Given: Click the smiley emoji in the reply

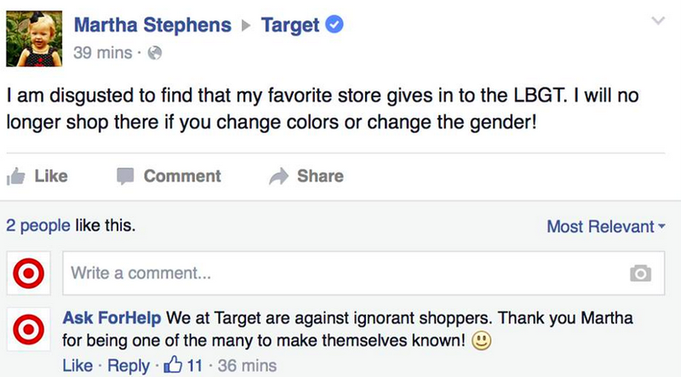Looking at the screenshot, I should coord(481,341).
